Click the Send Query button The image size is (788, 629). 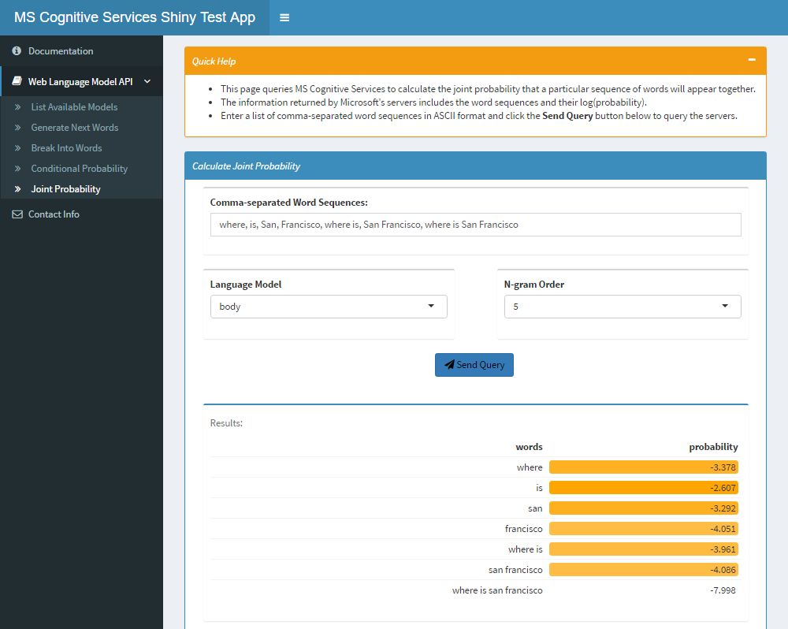pos(474,365)
